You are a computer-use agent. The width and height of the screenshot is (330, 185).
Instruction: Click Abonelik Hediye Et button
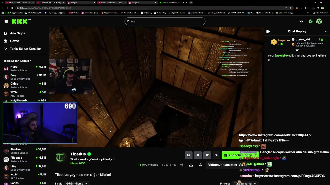click(x=240, y=155)
